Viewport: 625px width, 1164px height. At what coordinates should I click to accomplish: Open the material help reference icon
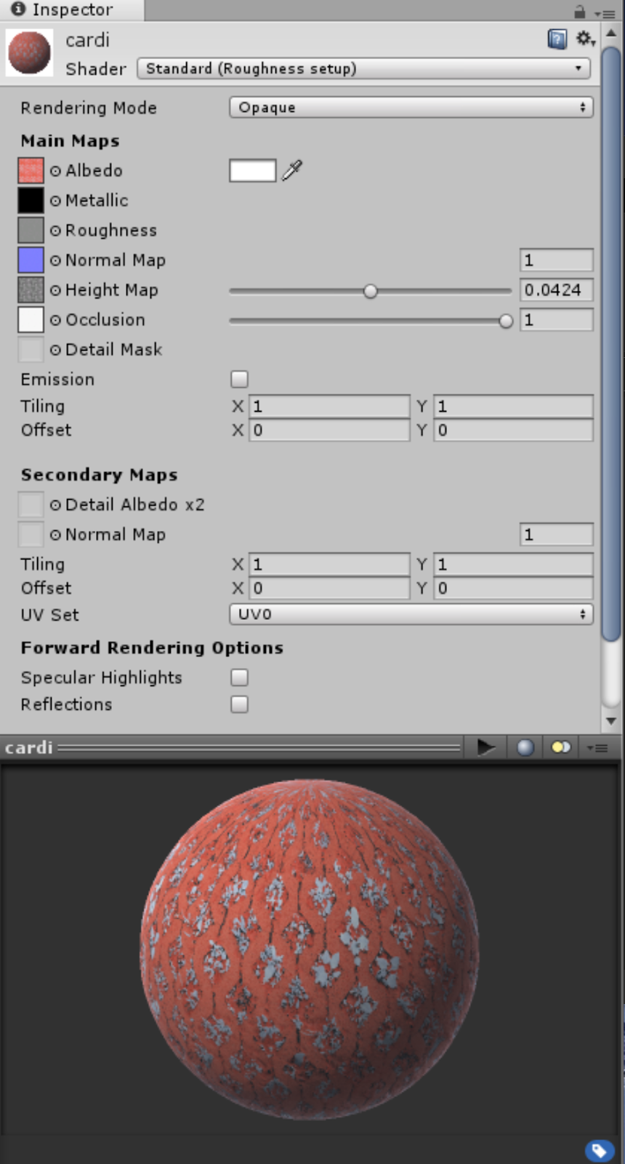557,39
